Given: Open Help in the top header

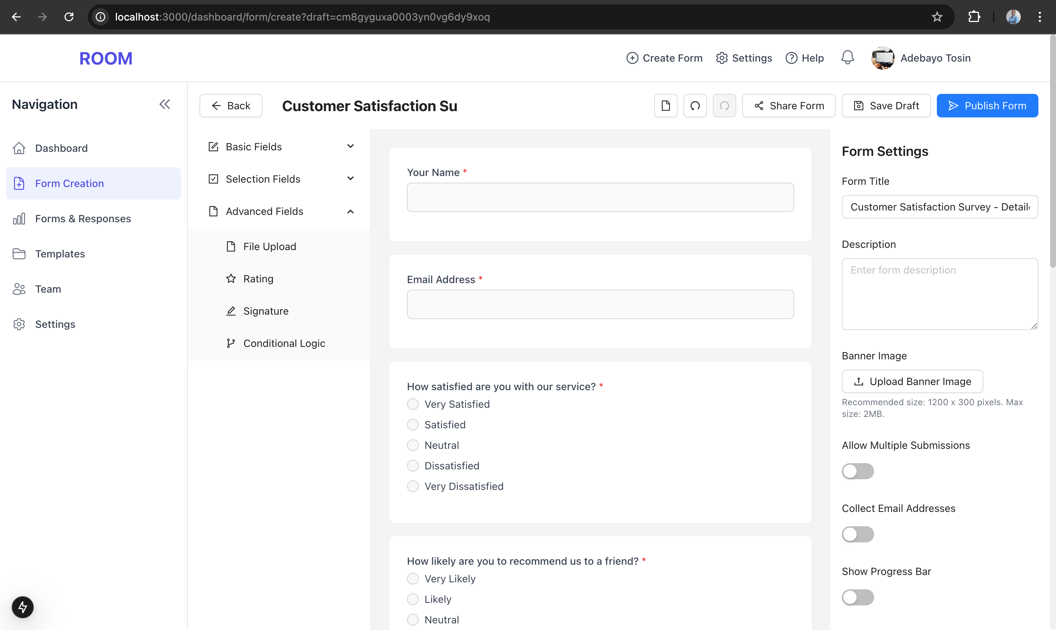Looking at the screenshot, I should pos(804,58).
